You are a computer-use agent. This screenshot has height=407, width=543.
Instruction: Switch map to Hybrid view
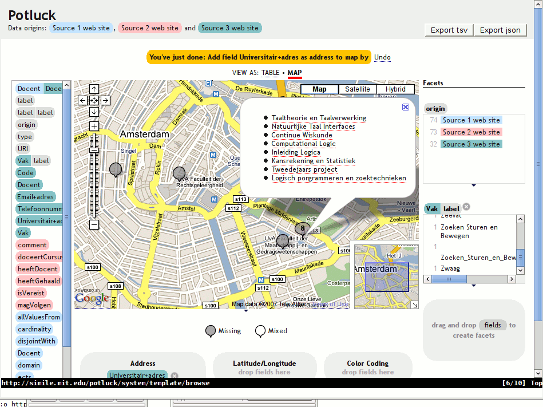tap(395, 89)
